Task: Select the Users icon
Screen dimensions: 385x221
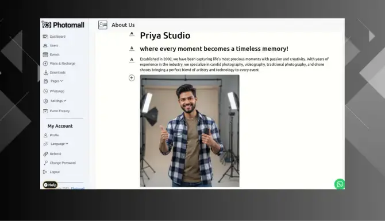Action: coord(45,46)
